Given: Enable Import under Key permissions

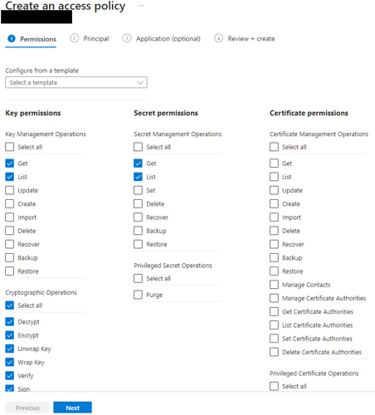Looking at the screenshot, I should [x=10, y=217].
